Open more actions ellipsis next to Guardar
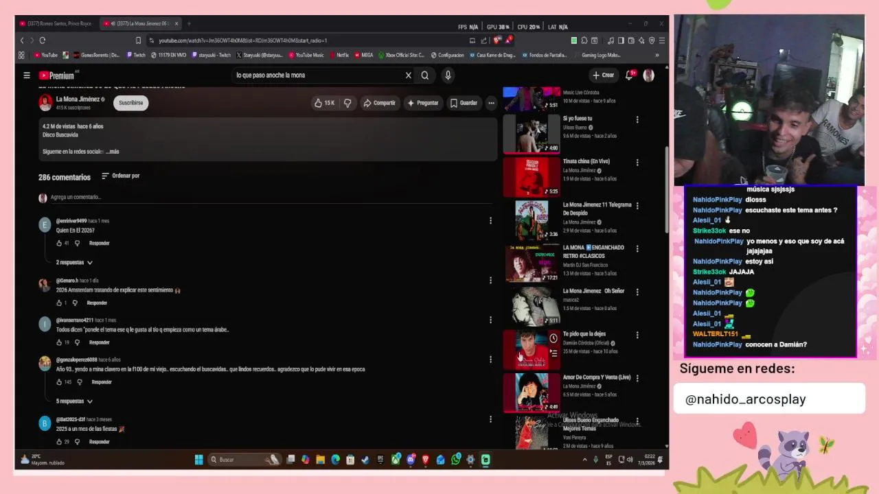The image size is (879, 494). pyautogui.click(x=491, y=103)
